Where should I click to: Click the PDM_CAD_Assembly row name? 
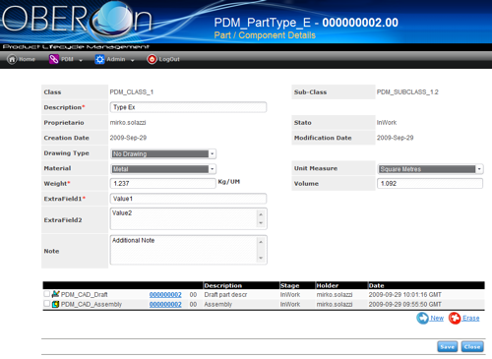92,305
